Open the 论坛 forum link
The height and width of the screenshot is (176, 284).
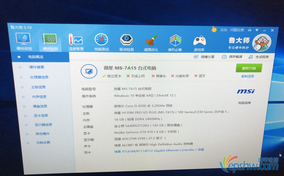pos(224,30)
